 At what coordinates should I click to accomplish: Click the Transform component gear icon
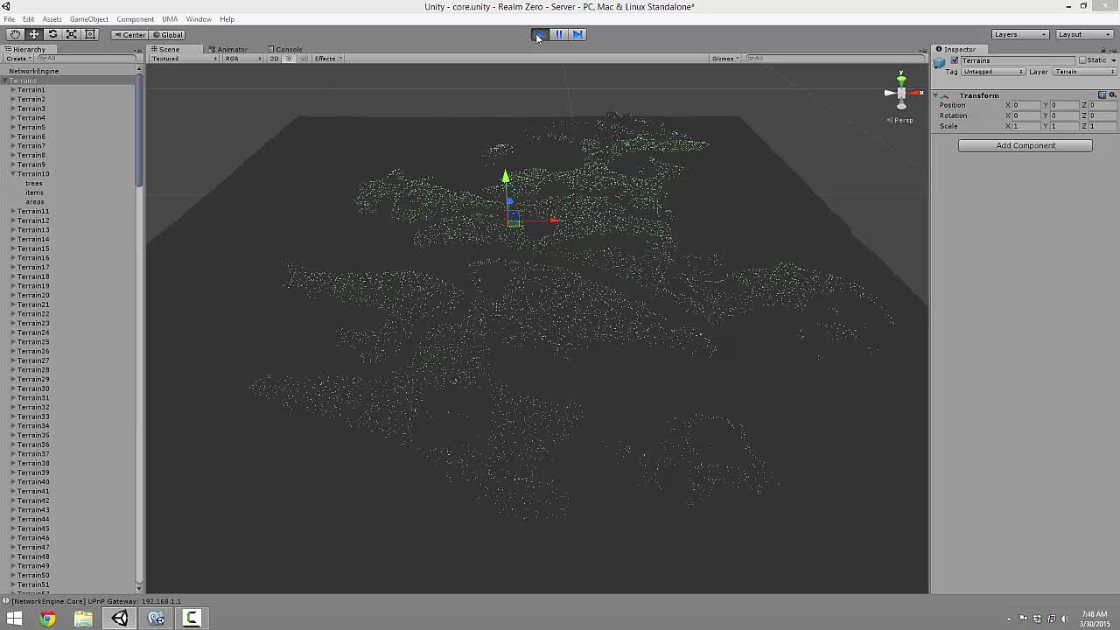1112,94
